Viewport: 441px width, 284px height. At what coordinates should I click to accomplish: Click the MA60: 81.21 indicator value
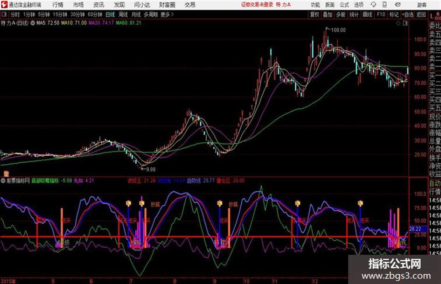(x=128, y=23)
